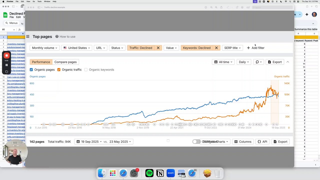
Task: Uncheck the Organic pages checkbox
Action: click(31, 70)
